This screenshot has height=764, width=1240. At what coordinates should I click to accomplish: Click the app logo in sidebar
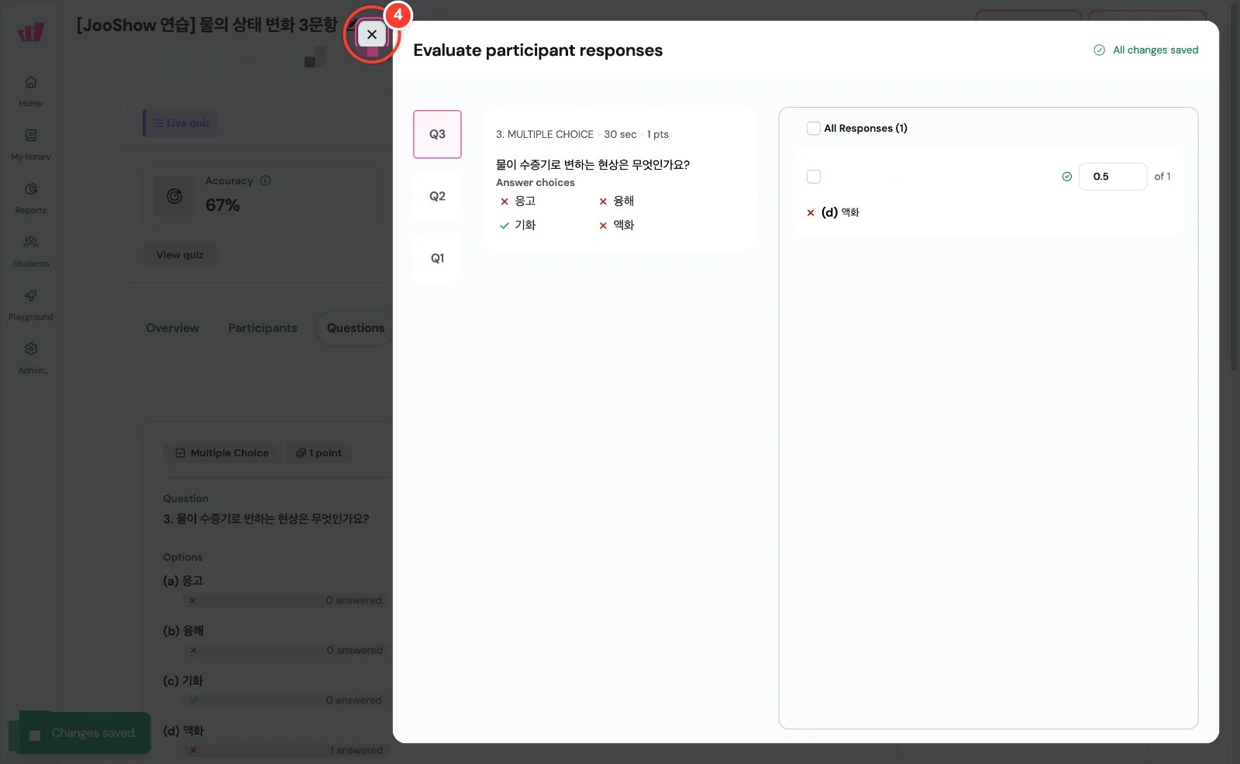coord(31,32)
